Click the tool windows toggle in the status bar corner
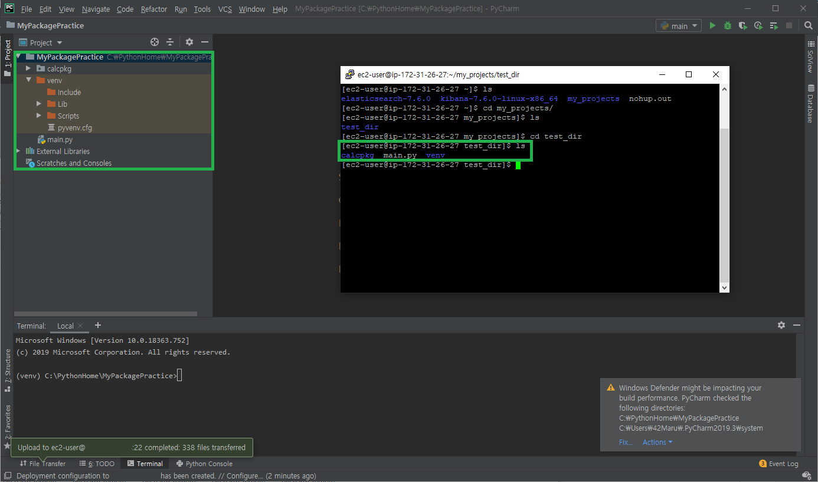 tap(8, 476)
